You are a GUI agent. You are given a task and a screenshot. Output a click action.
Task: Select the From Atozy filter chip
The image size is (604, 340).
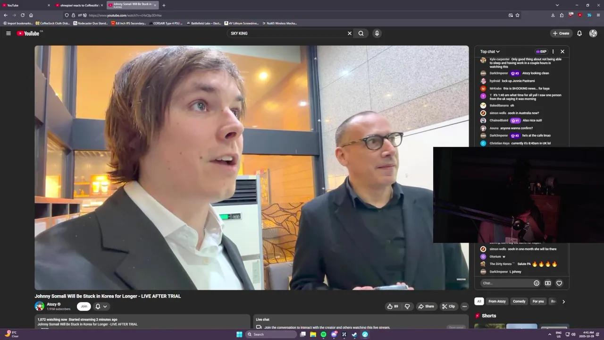pos(497,301)
